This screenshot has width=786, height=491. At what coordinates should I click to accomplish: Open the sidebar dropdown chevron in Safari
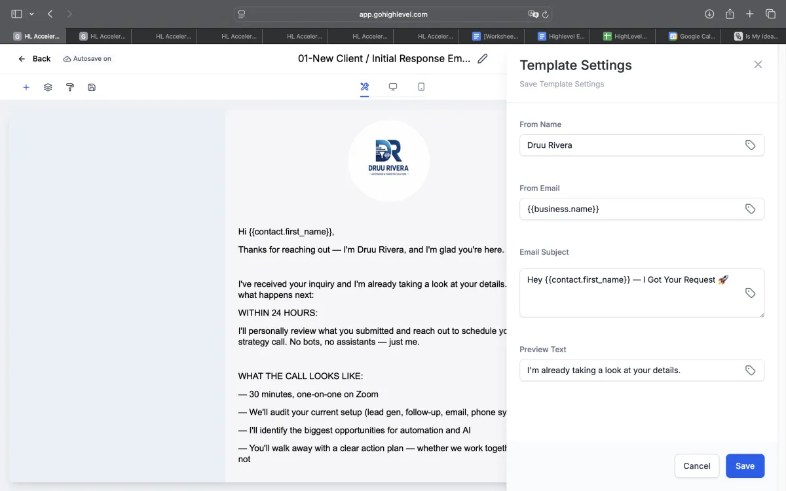tap(31, 14)
